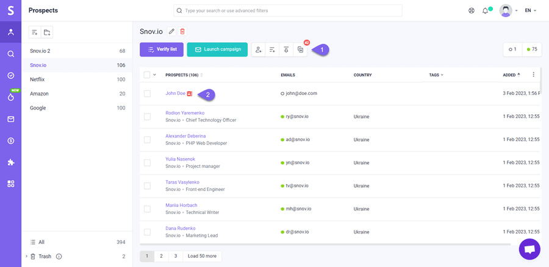Tick the Alexander Deberina row checkbox

(147, 140)
